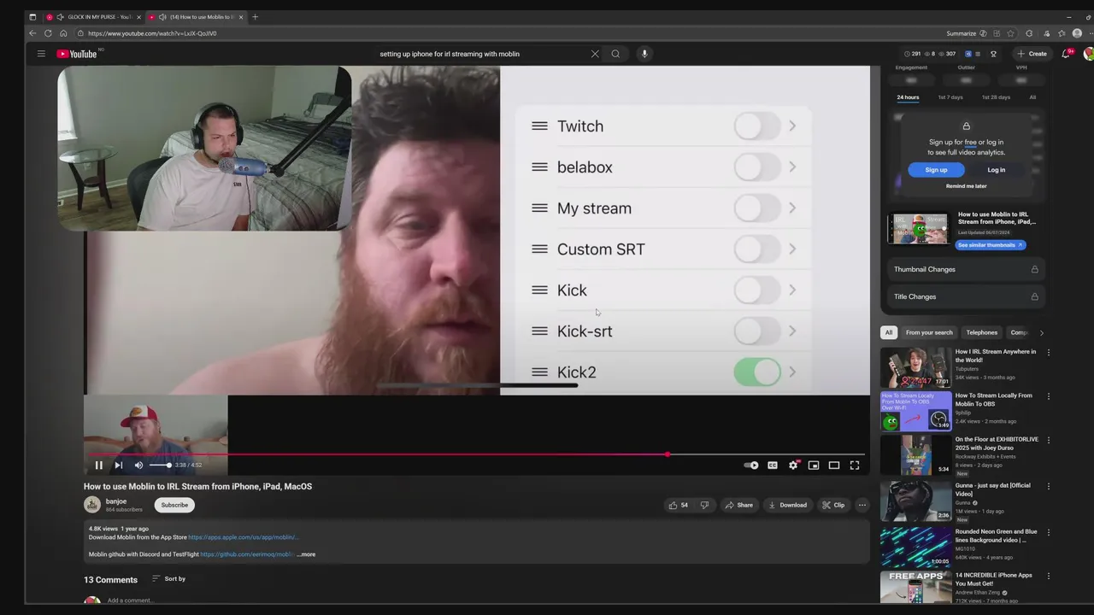Reload the page in browser
Image resolution: width=1094 pixels, height=615 pixels.
pos(48,33)
